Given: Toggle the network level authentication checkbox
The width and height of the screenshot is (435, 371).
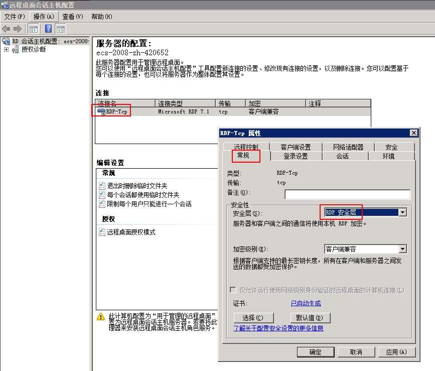Looking at the screenshot, I should (233, 290).
